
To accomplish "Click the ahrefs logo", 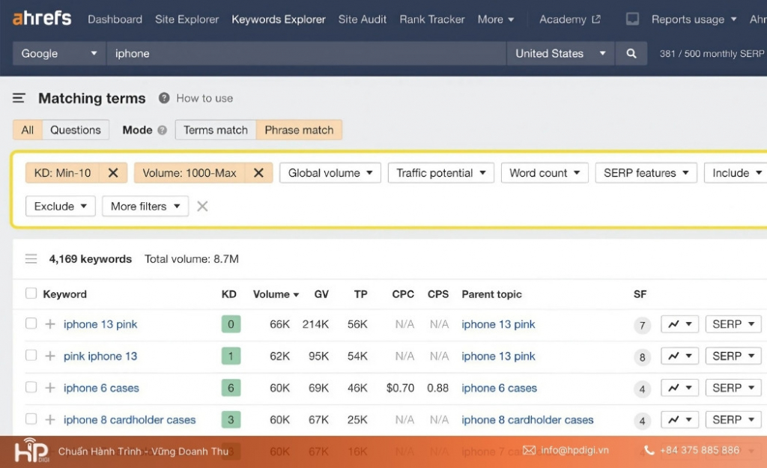I will tap(42, 19).
